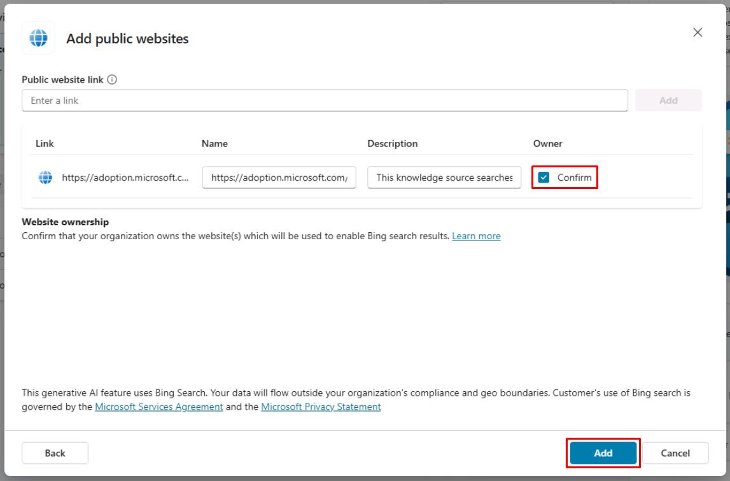
Task: Click the globe icon beside the dialog title
Action: pyautogui.click(x=38, y=39)
